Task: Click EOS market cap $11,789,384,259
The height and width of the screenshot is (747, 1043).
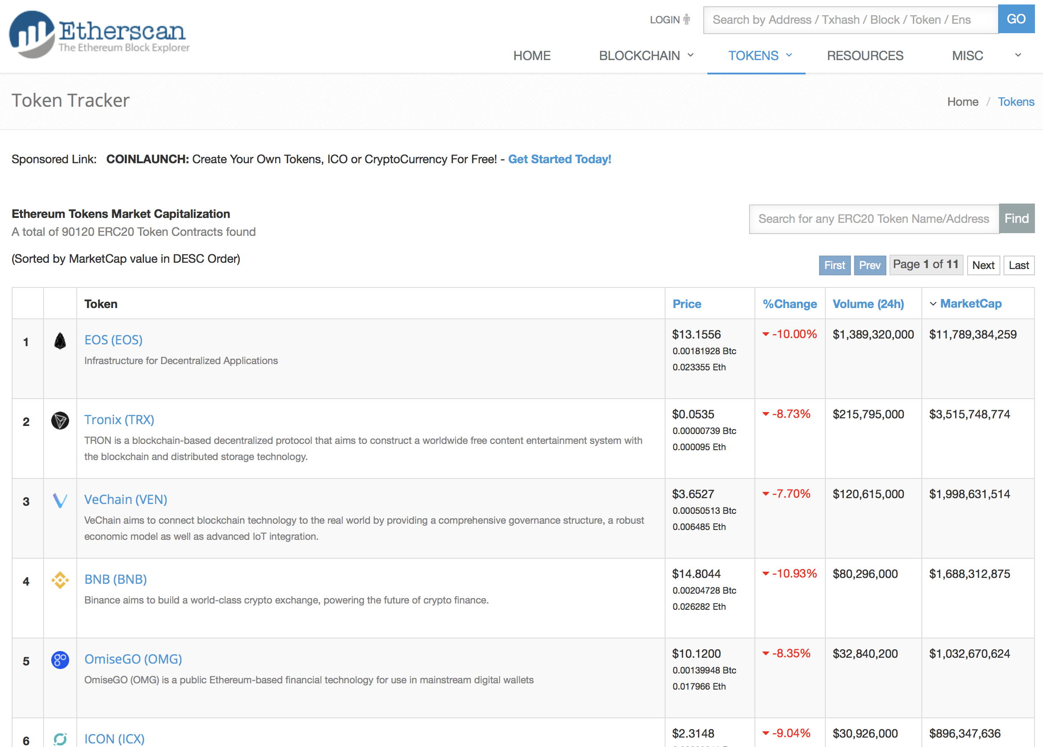Action: [x=973, y=334]
